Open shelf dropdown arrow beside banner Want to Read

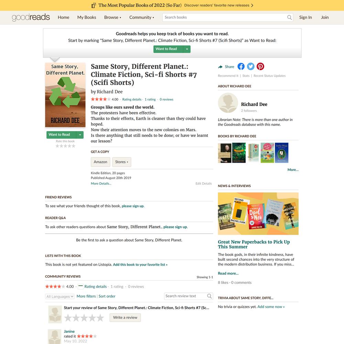point(187,49)
